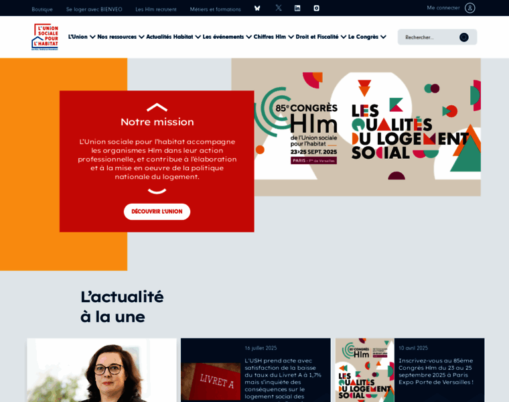Open Se loger avec BIENVEO link
This screenshot has width=509, height=402.
(x=94, y=9)
